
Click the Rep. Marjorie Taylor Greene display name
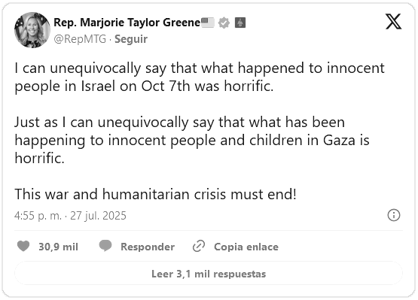[x=127, y=23]
